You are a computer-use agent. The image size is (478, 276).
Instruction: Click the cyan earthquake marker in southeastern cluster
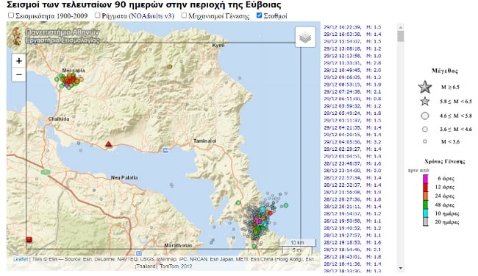tap(263, 210)
